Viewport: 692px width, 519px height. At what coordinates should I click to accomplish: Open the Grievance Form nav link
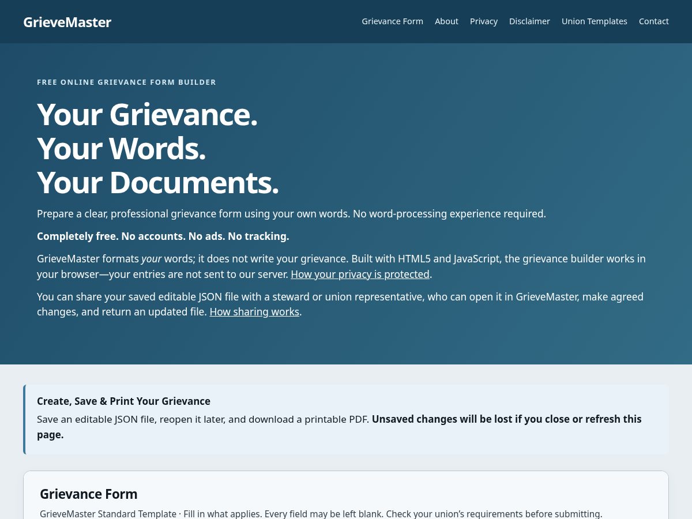392,21
